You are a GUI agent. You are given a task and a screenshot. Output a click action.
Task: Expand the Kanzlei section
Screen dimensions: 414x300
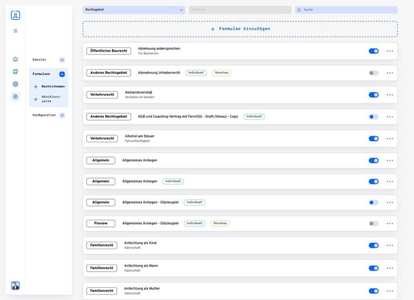point(62,60)
